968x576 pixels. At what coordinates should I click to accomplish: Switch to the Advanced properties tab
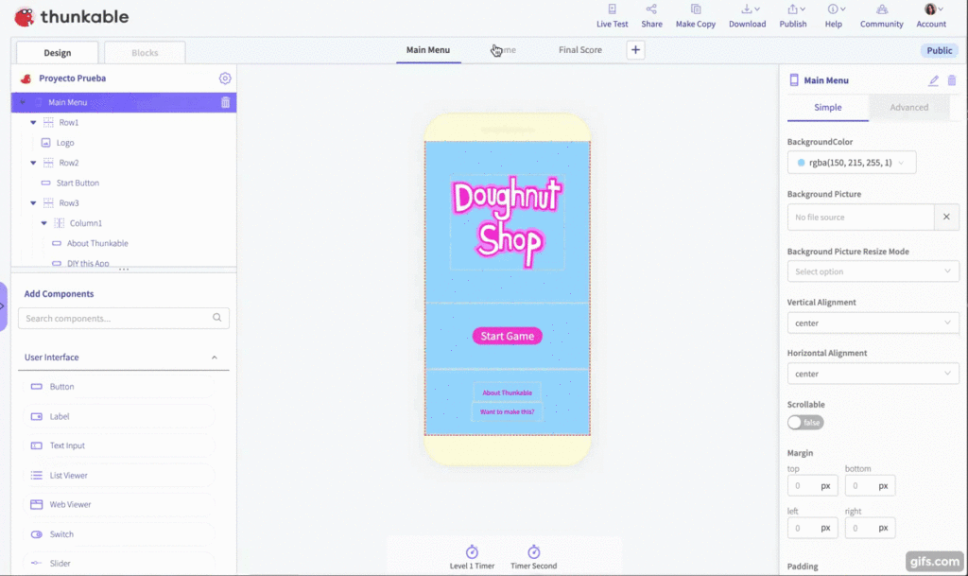click(x=908, y=108)
